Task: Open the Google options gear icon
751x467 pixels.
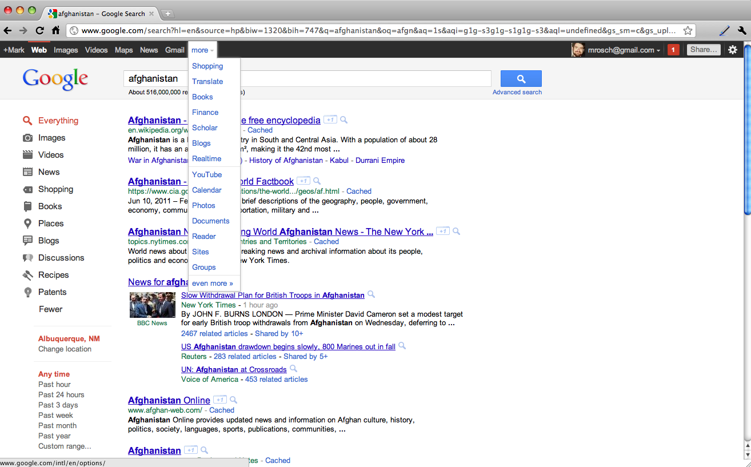Action: click(x=733, y=50)
